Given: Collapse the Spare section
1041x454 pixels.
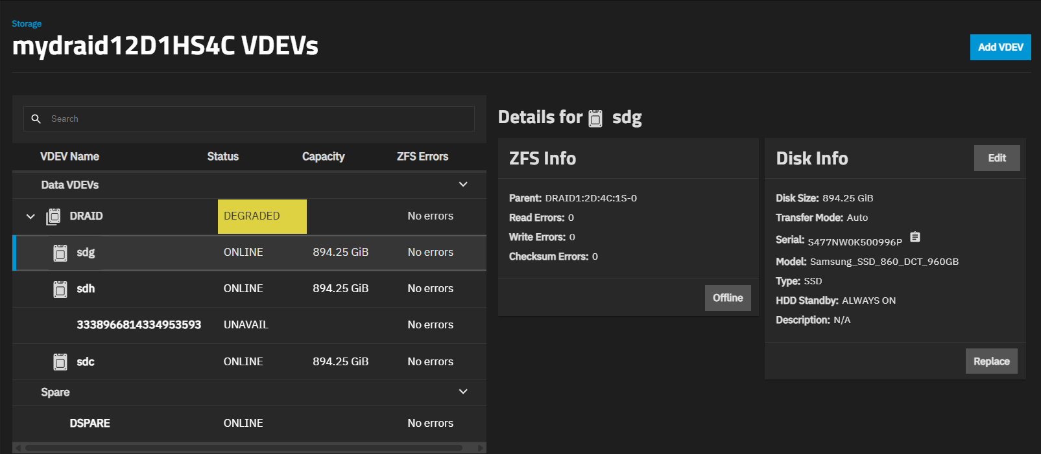Looking at the screenshot, I should [x=463, y=392].
